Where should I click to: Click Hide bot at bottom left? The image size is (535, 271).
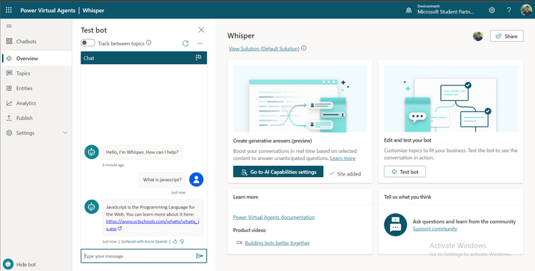(19, 264)
